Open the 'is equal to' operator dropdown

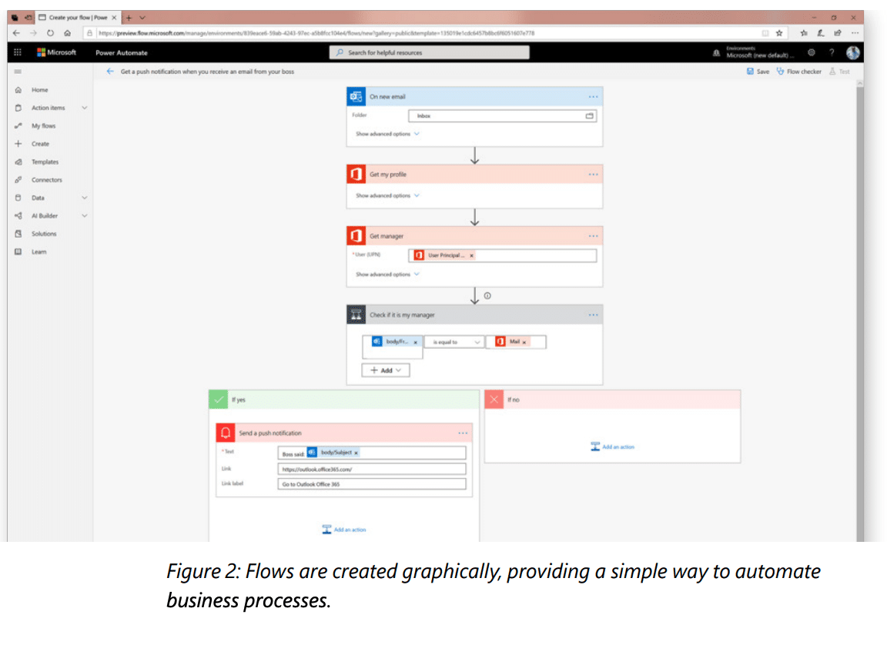[455, 342]
